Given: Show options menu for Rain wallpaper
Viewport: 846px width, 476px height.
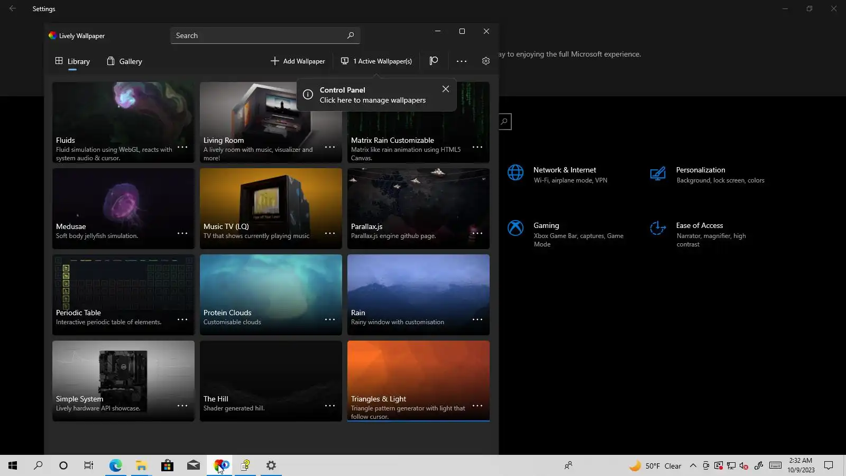Looking at the screenshot, I should click(477, 319).
